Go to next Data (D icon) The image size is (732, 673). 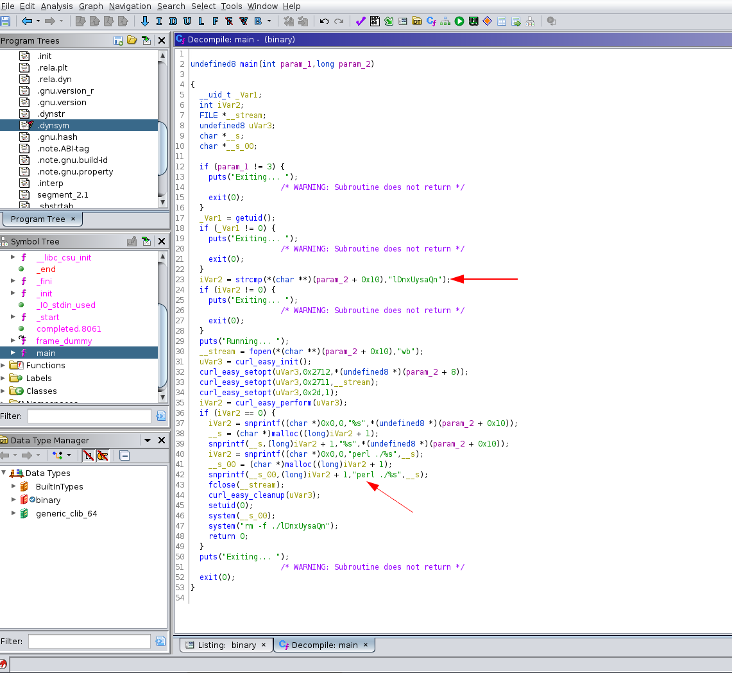coord(173,21)
